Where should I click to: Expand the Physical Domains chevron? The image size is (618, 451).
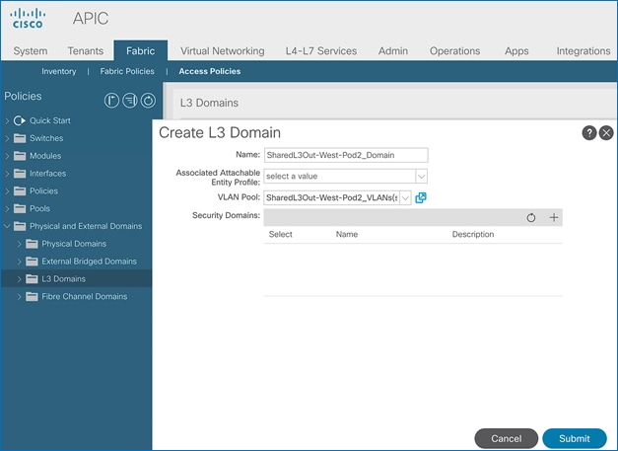pyautogui.click(x=19, y=244)
